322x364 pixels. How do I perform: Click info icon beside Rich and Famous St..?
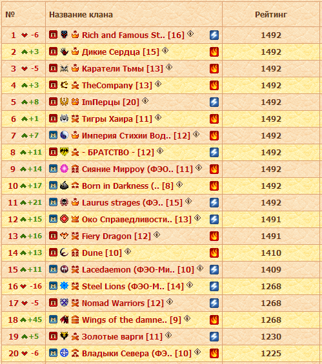pos(190,34)
